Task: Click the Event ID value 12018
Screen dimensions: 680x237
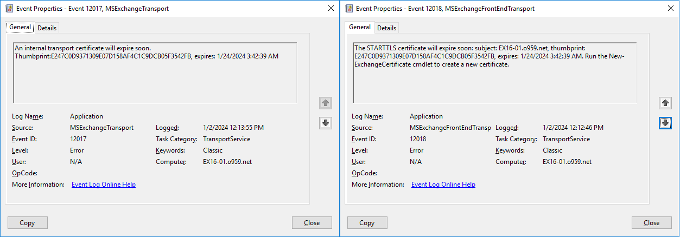Action: tap(418, 139)
